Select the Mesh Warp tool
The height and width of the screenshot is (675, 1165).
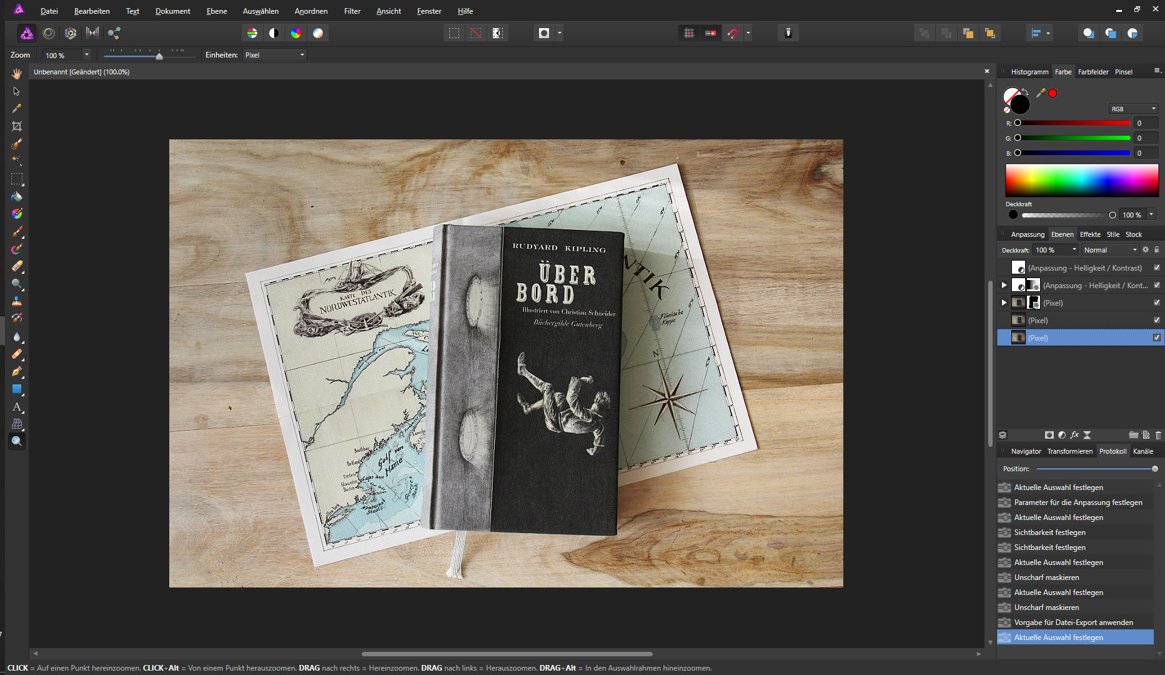(x=17, y=424)
